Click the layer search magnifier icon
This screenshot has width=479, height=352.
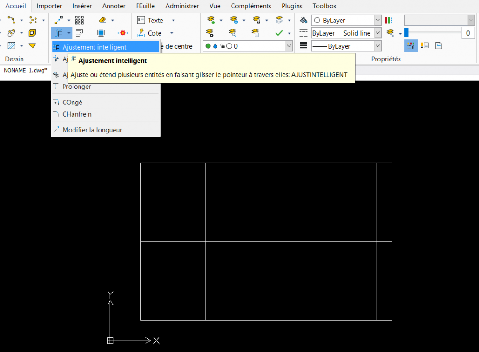(232, 33)
